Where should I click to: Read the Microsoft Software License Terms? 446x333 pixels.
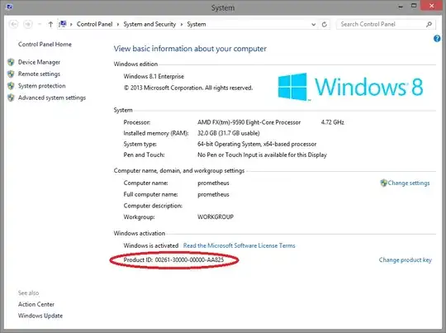(239, 245)
